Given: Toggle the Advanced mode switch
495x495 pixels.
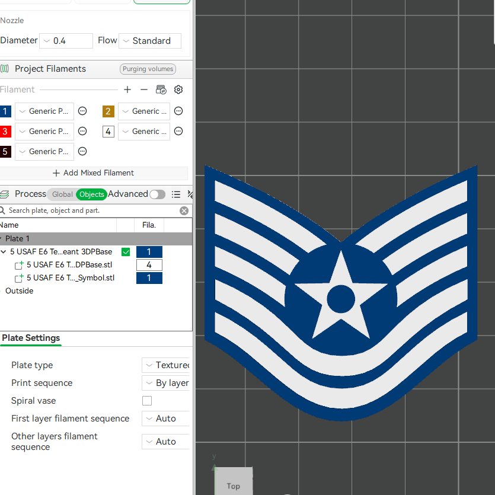Looking at the screenshot, I should click(158, 194).
